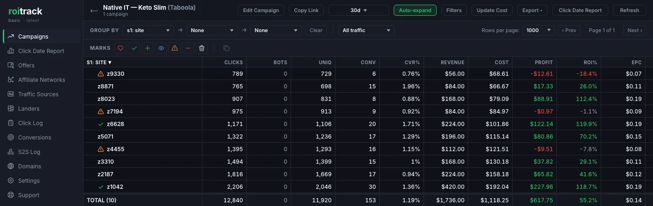Screen dimensions: 653x206
Task: Click the heart favorite mark icon
Action: click(120, 48)
